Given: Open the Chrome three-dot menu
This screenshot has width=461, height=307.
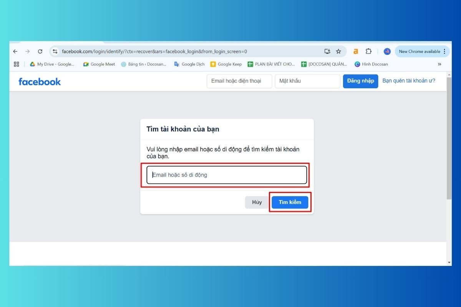Looking at the screenshot, I should (x=444, y=51).
